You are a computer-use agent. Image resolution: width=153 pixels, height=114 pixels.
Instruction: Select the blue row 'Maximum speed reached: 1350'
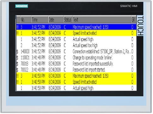click(76, 27)
